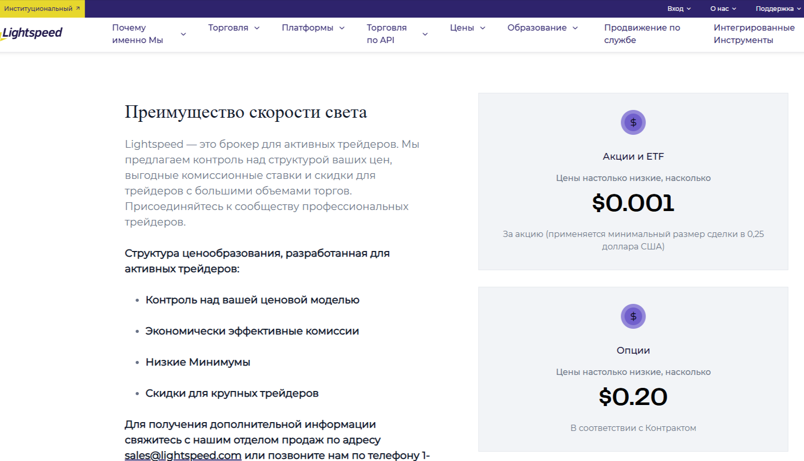Click the sales@lightspeed.com email link
The height and width of the screenshot is (461, 804).
coord(183,455)
